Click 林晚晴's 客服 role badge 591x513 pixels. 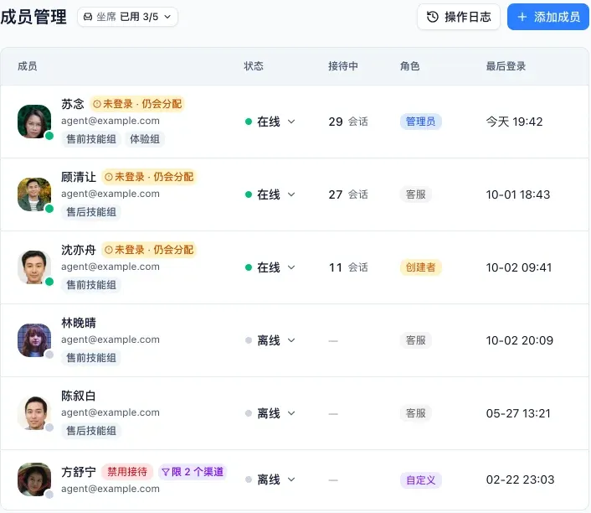416,340
